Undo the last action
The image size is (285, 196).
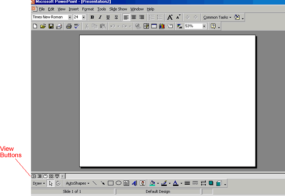(x=113, y=27)
